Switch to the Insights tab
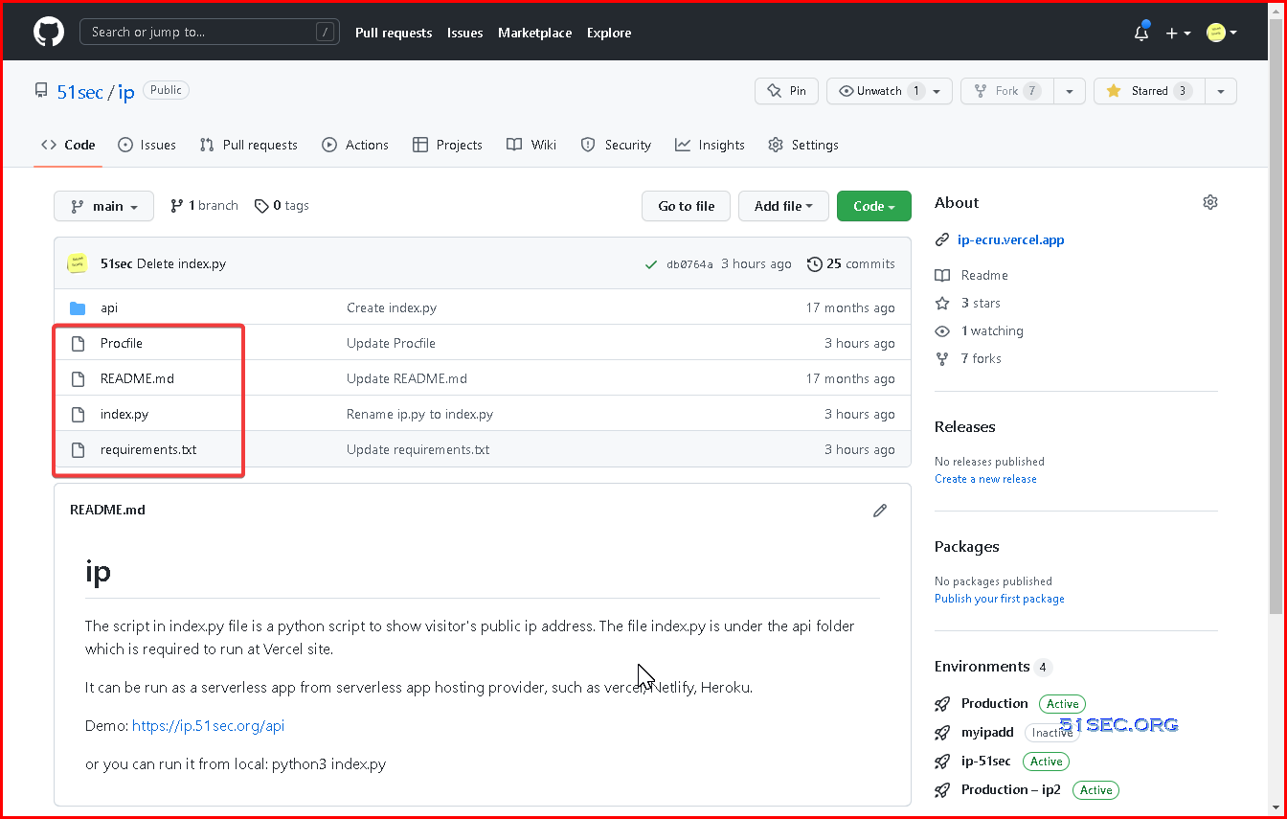This screenshot has width=1287, height=819. click(710, 145)
